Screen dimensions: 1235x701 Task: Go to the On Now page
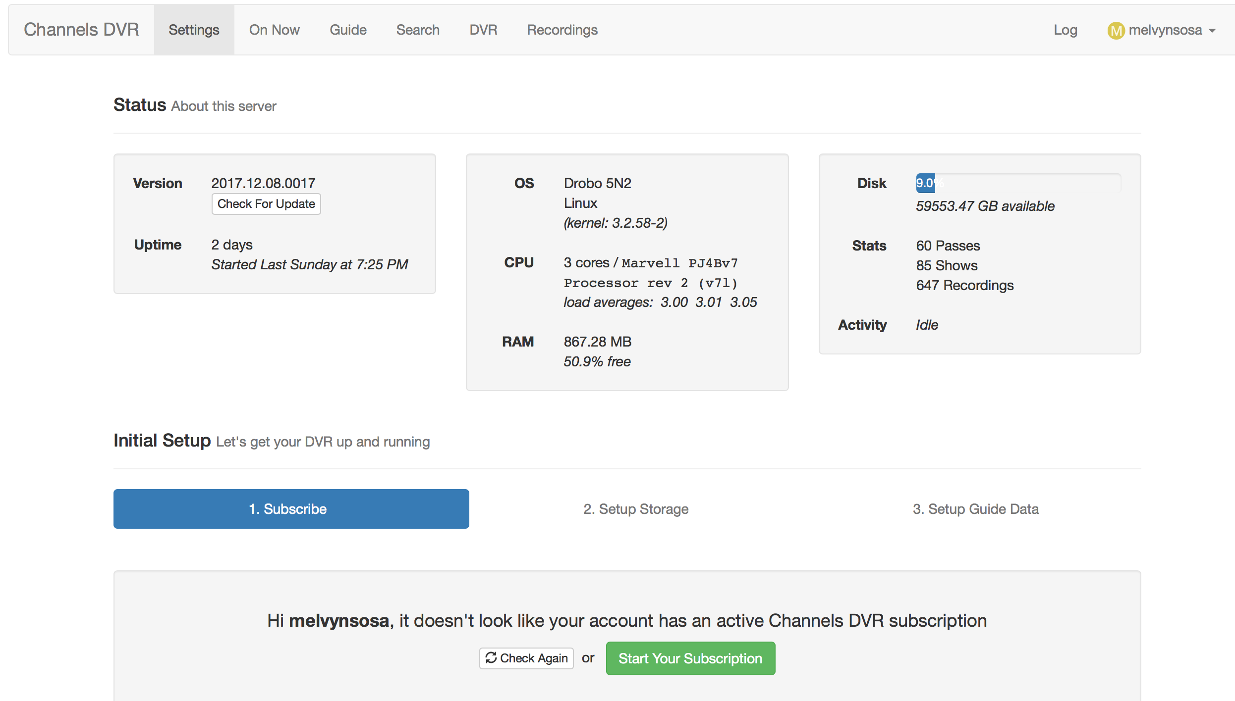pos(274,30)
